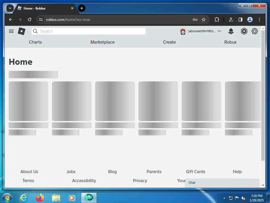Open media player from taskbar
The width and height of the screenshot is (270, 203).
coord(72,198)
